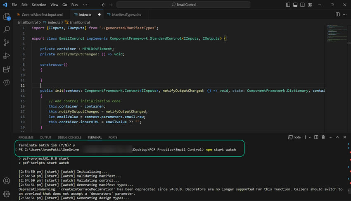The height and width of the screenshot is (201, 351).
Task: Open the Manage gear icon
Action: click(7, 194)
